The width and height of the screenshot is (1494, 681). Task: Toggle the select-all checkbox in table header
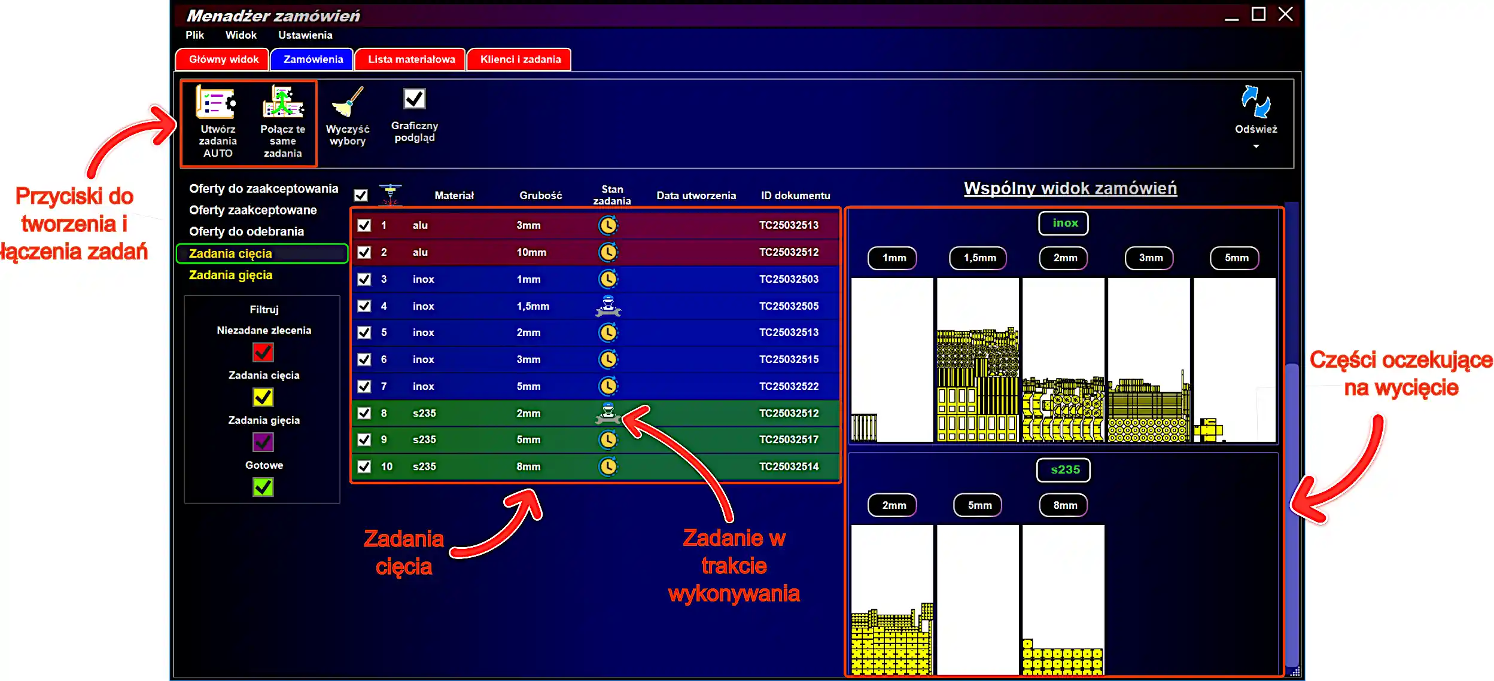361,196
